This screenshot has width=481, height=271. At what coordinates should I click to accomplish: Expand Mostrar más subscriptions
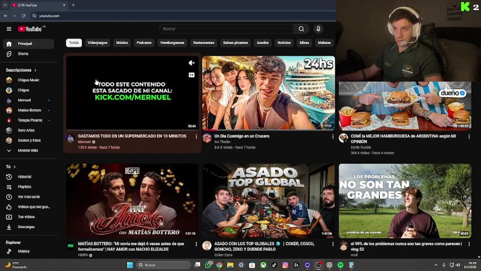[29, 150]
